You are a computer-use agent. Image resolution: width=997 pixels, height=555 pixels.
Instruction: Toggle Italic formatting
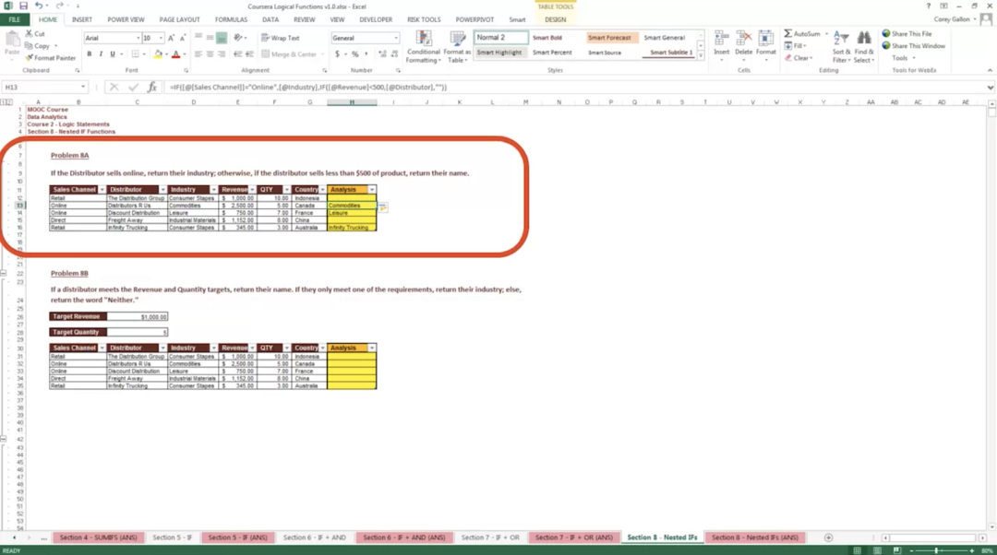click(101, 54)
